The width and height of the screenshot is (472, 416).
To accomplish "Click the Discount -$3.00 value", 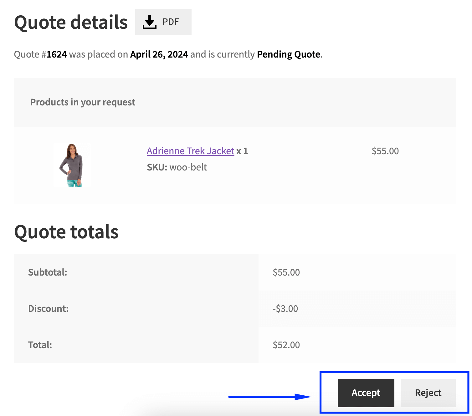I will 285,309.
